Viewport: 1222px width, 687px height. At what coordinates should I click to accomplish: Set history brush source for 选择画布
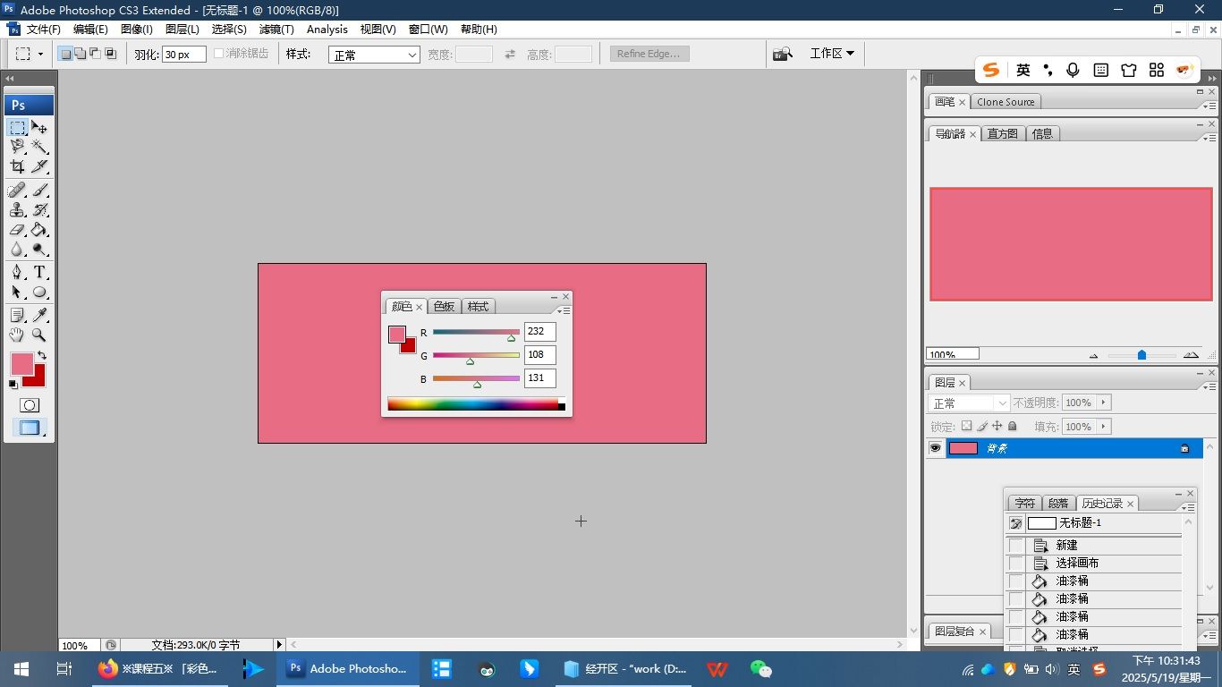point(1016,564)
